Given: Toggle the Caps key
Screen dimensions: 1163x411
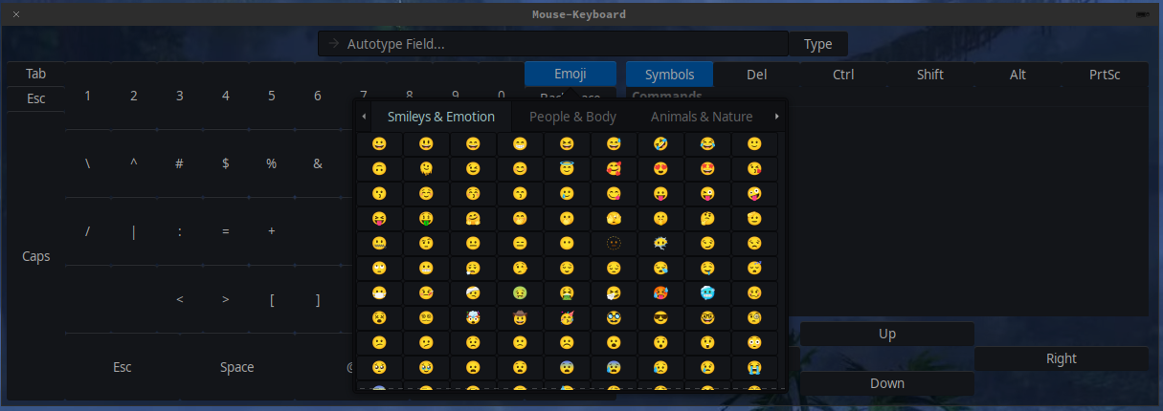Looking at the screenshot, I should [36, 256].
